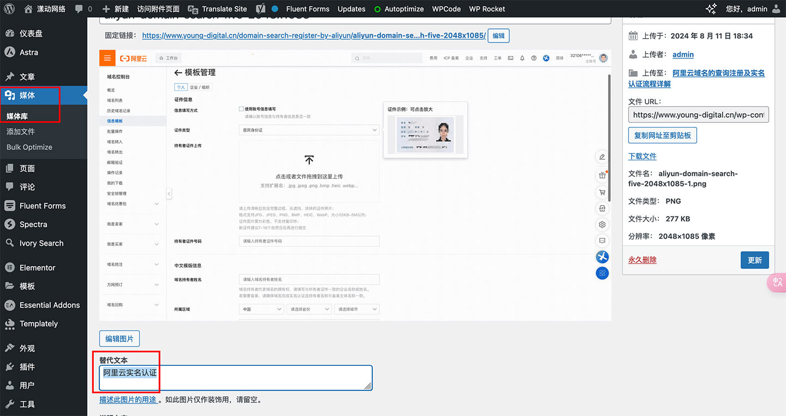The width and height of the screenshot is (786, 416).
Task: Open the 仪表盘 dashboard icon in sidebar
Action: coord(10,33)
